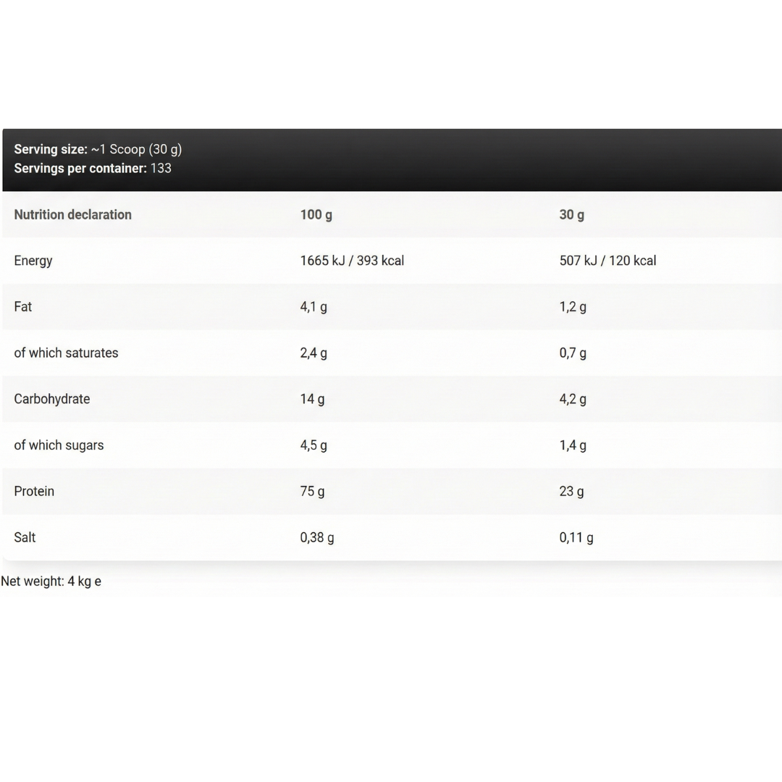Select the 'of which sugars' row label
The image size is (782, 782).
coord(59,445)
